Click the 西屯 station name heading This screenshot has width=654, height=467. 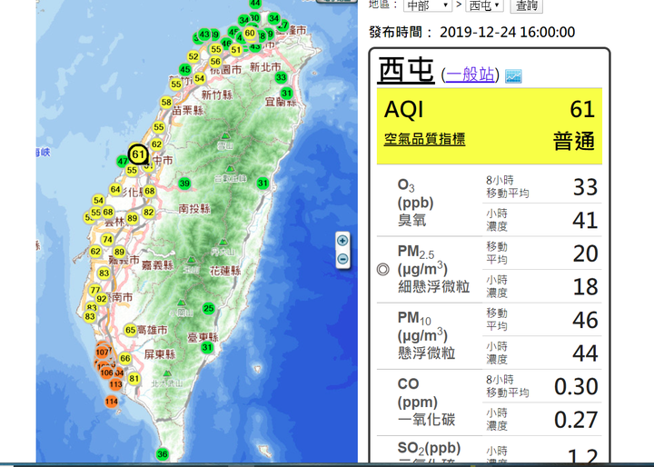(406, 69)
